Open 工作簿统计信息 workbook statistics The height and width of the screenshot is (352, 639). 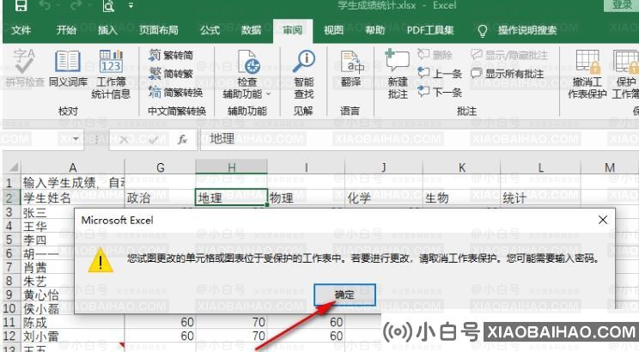(x=111, y=75)
